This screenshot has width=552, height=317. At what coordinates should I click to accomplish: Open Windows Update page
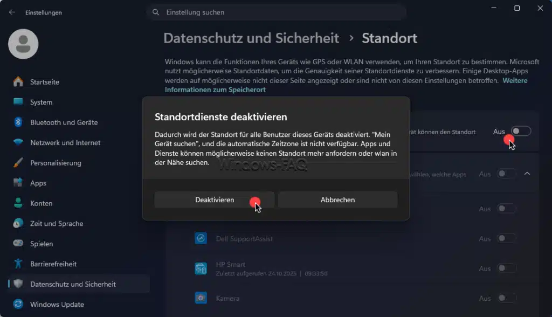coord(79,304)
